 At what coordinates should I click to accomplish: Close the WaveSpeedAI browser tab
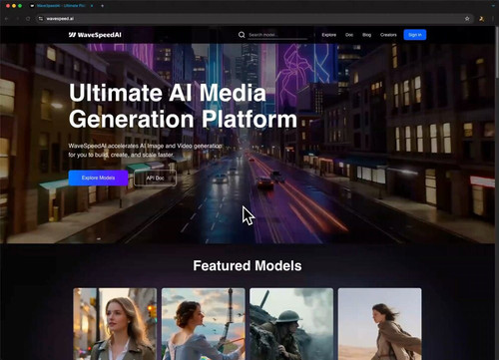click(92, 6)
